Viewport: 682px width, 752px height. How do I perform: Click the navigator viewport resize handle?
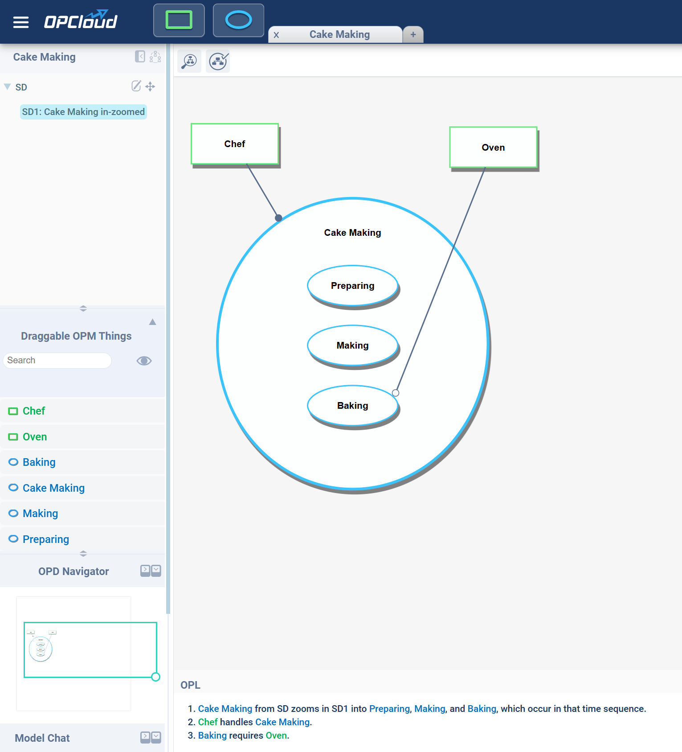(x=155, y=677)
